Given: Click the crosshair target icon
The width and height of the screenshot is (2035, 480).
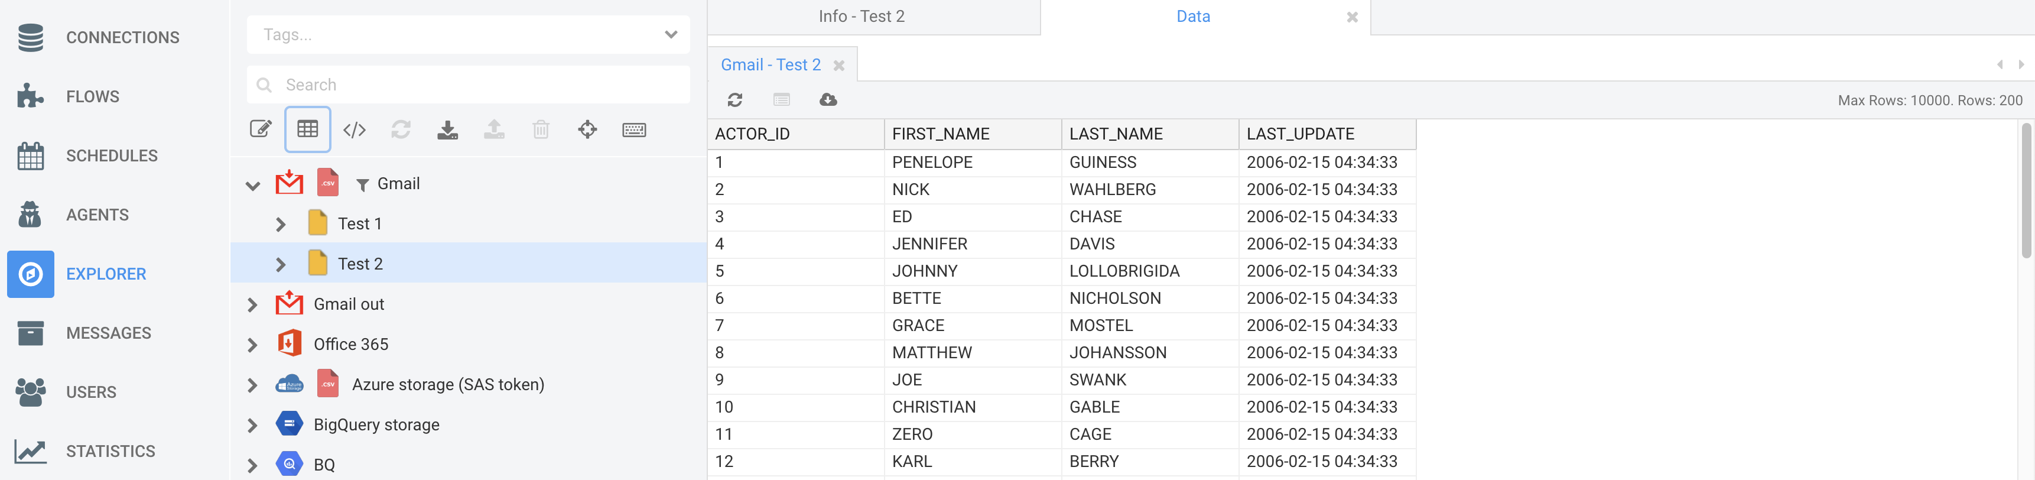Looking at the screenshot, I should [x=587, y=129].
